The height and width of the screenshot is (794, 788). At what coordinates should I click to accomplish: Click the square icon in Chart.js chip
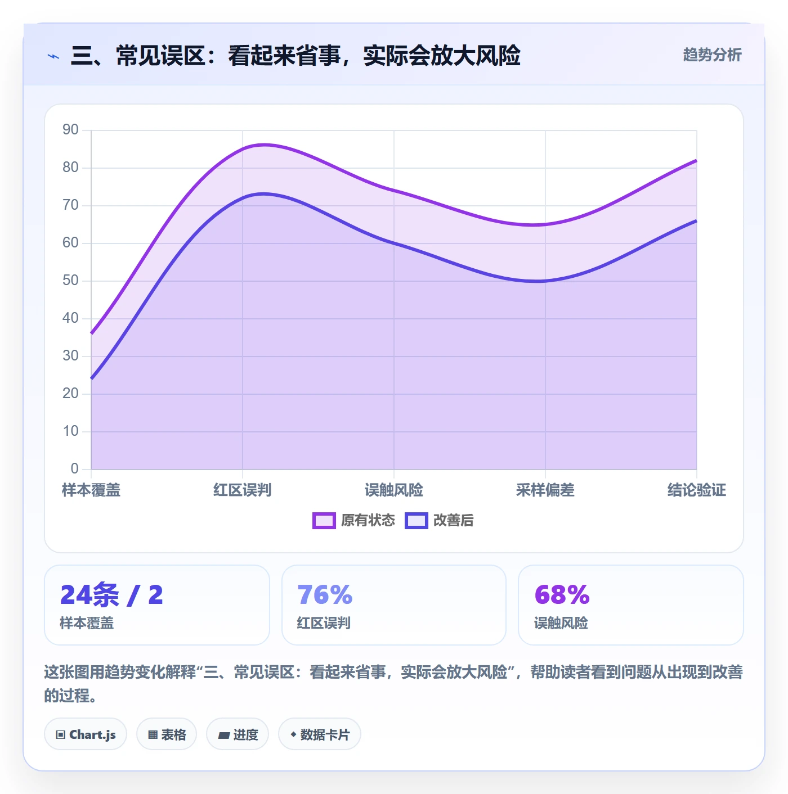pos(61,734)
